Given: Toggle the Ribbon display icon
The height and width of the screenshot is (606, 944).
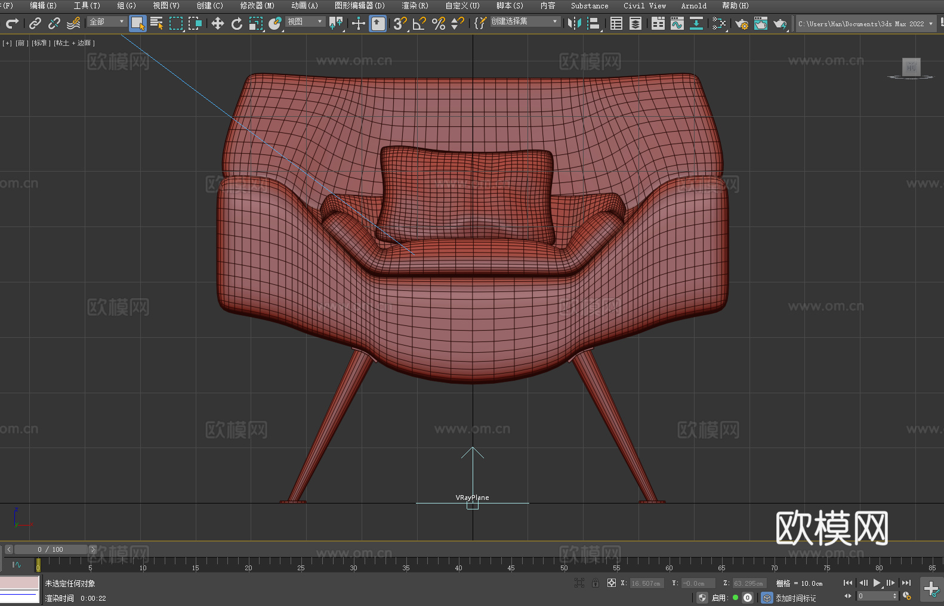Looking at the screenshot, I should (658, 23).
